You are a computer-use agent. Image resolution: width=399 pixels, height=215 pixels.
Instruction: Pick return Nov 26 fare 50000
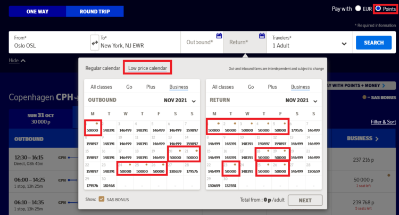pyautogui.click(x=280, y=169)
